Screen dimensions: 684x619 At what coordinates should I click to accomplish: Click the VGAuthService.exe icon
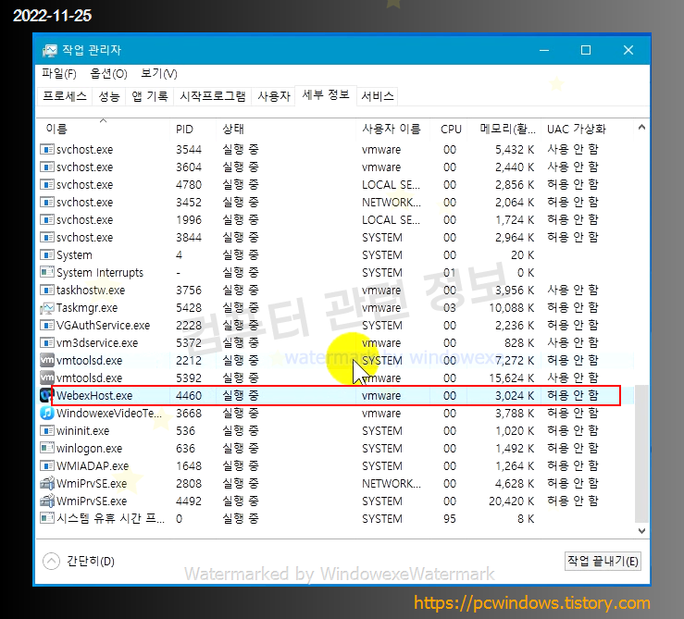pos(46,325)
